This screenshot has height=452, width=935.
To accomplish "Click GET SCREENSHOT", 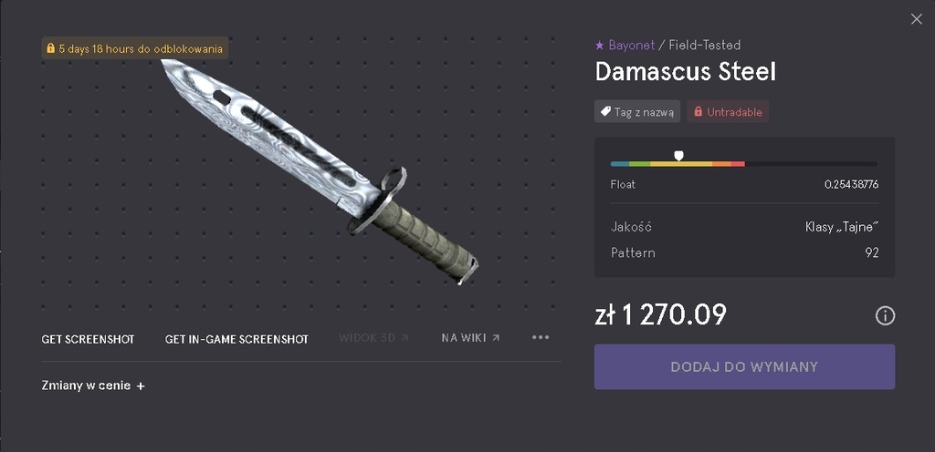I will click(89, 340).
